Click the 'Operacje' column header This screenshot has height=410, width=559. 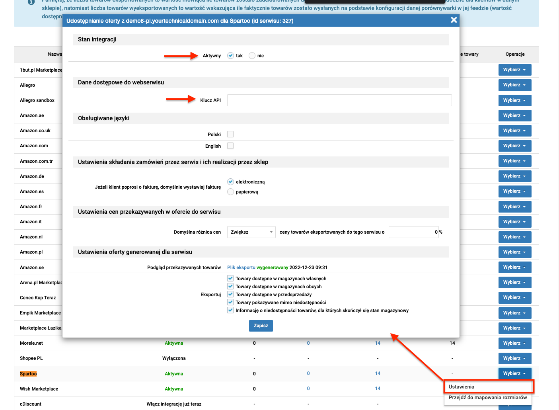point(515,54)
